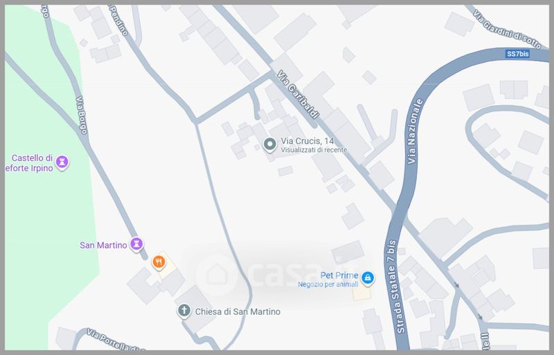
Task: Click the Pet Prime place name
Action: (339, 276)
